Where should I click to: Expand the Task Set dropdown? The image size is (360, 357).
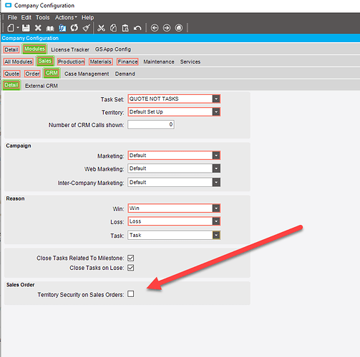(216, 99)
